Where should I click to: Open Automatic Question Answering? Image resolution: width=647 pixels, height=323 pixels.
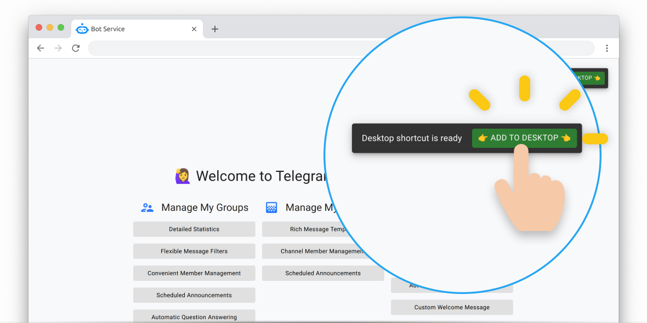[194, 316]
